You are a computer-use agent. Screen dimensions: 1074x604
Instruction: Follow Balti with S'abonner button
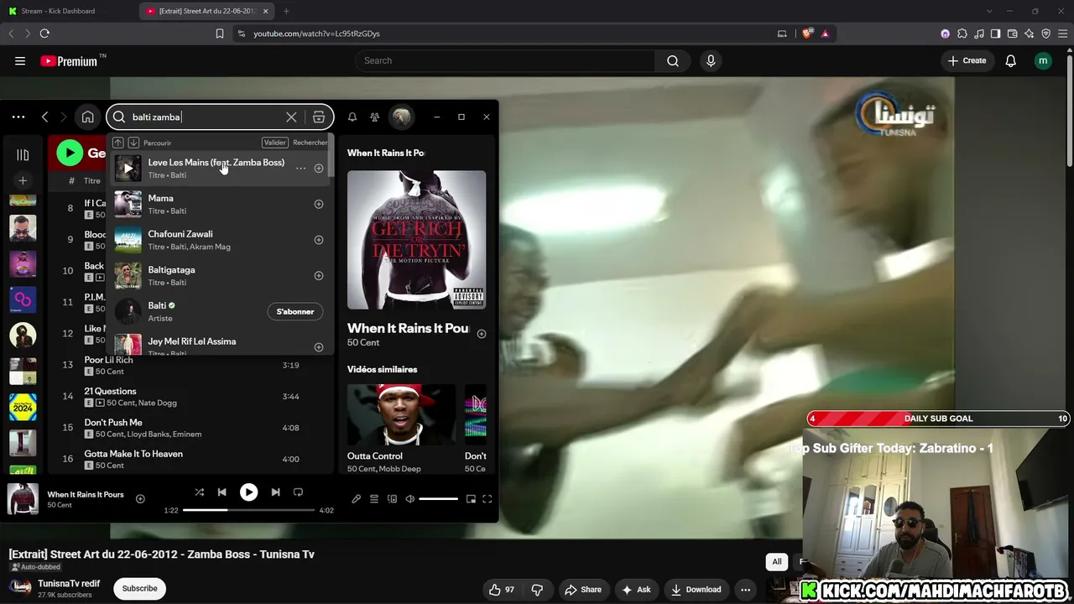click(295, 311)
